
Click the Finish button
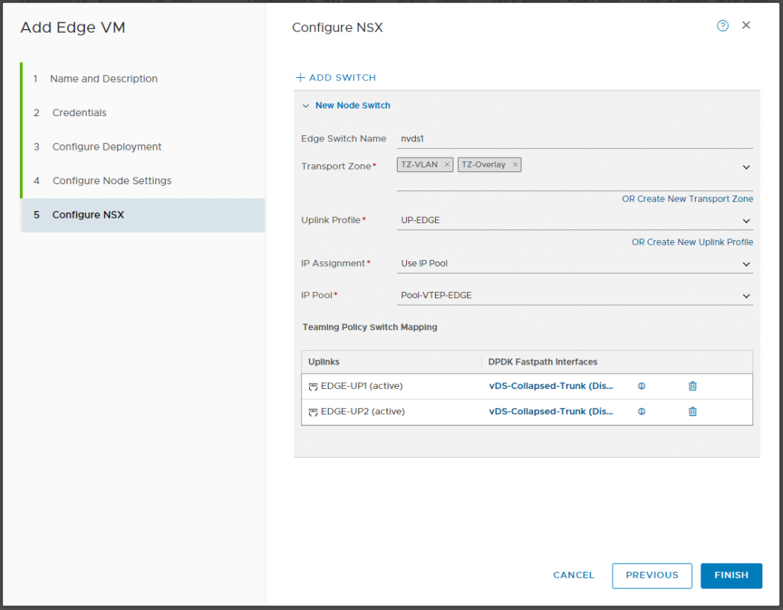pos(731,576)
